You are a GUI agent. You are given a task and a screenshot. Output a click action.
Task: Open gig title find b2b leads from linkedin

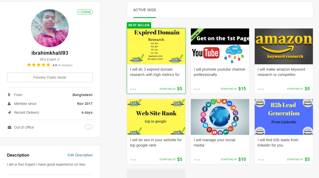[278, 143]
